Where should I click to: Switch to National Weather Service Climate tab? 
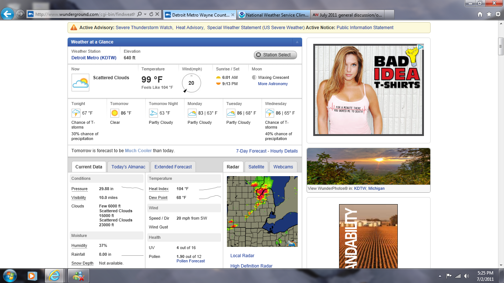273,15
